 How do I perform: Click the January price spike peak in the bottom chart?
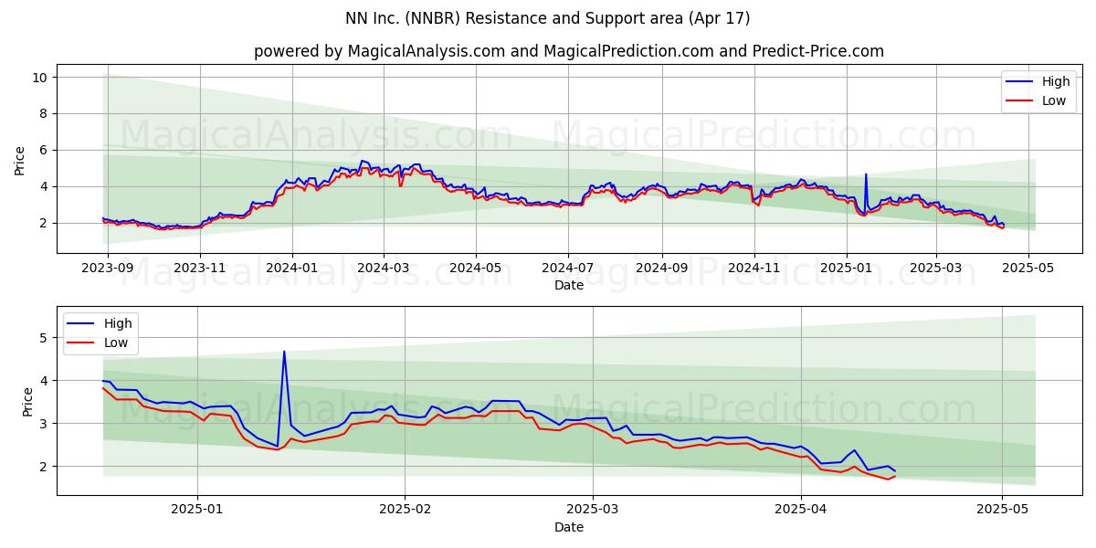click(284, 352)
